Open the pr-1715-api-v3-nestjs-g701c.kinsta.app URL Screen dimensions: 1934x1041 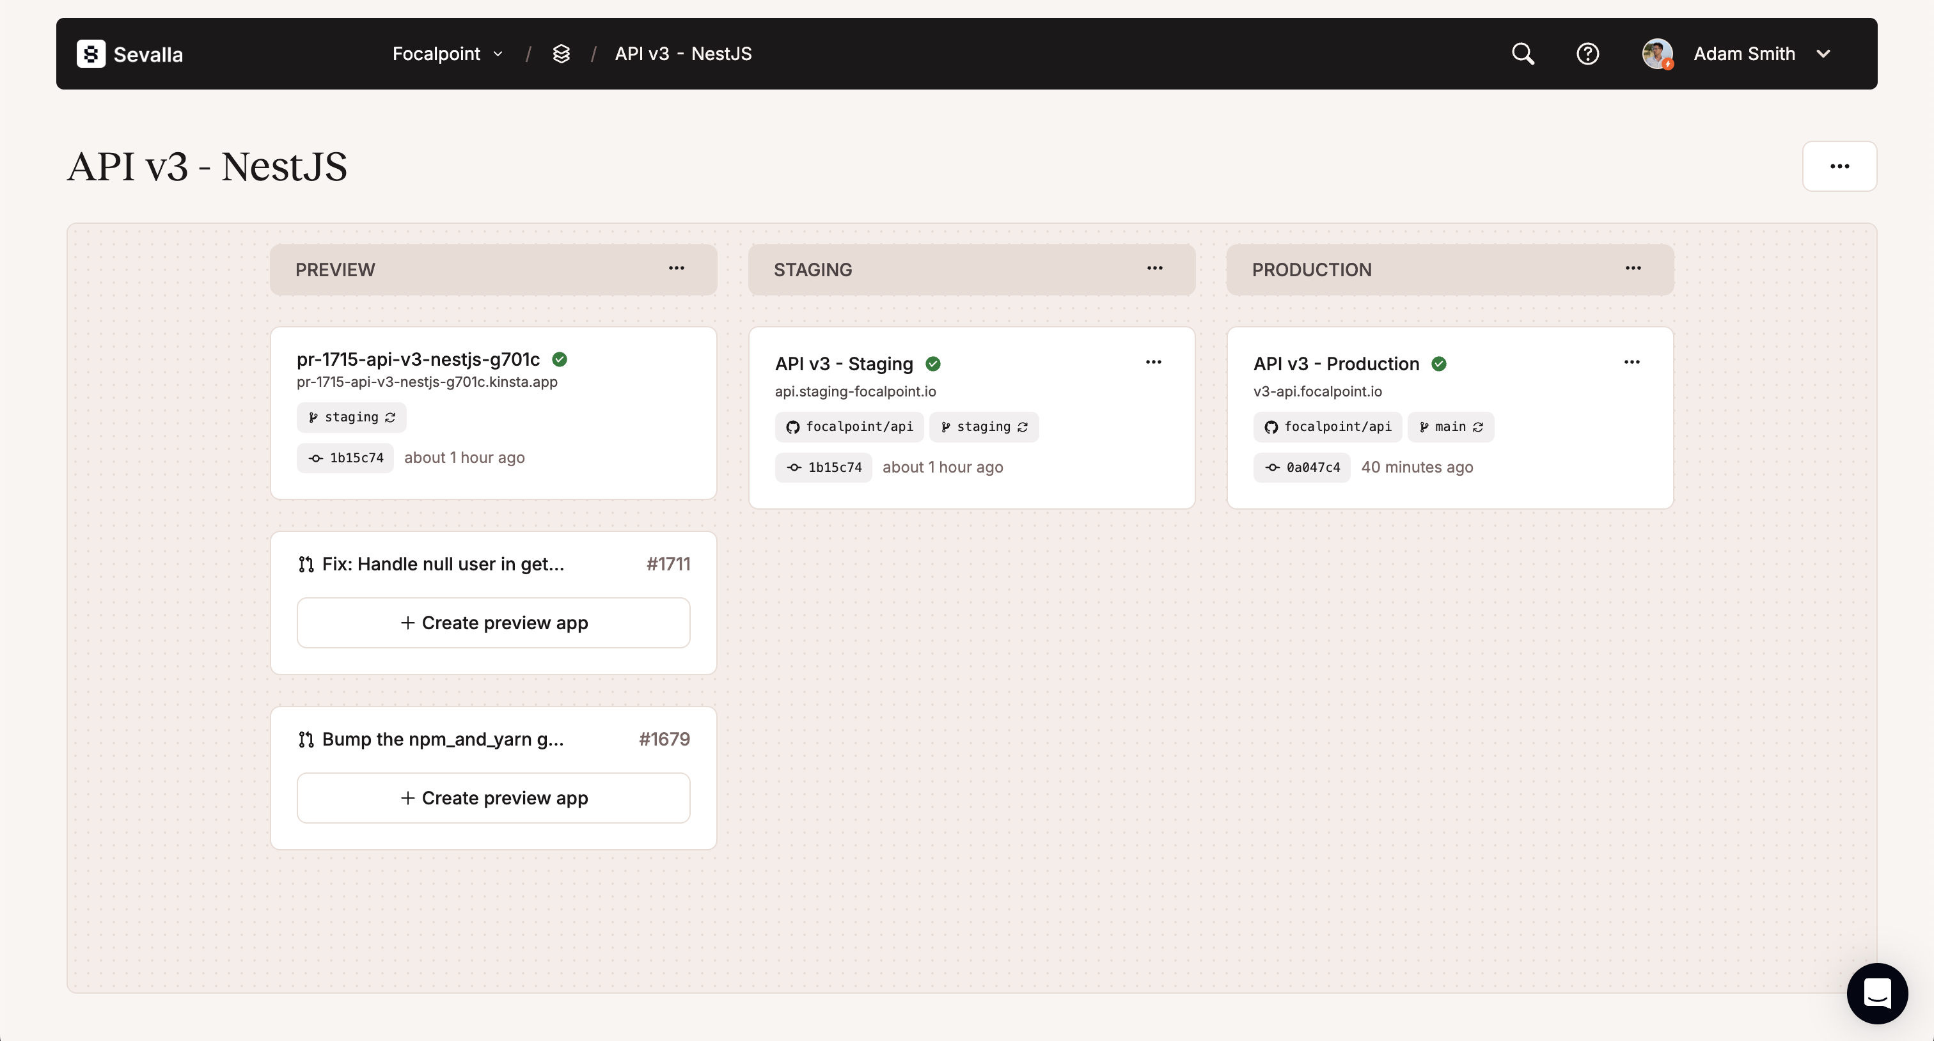[x=427, y=382]
